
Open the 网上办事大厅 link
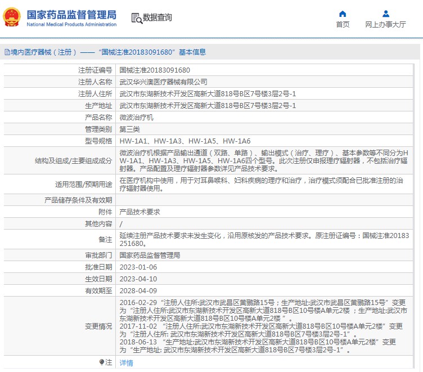point(385,25)
